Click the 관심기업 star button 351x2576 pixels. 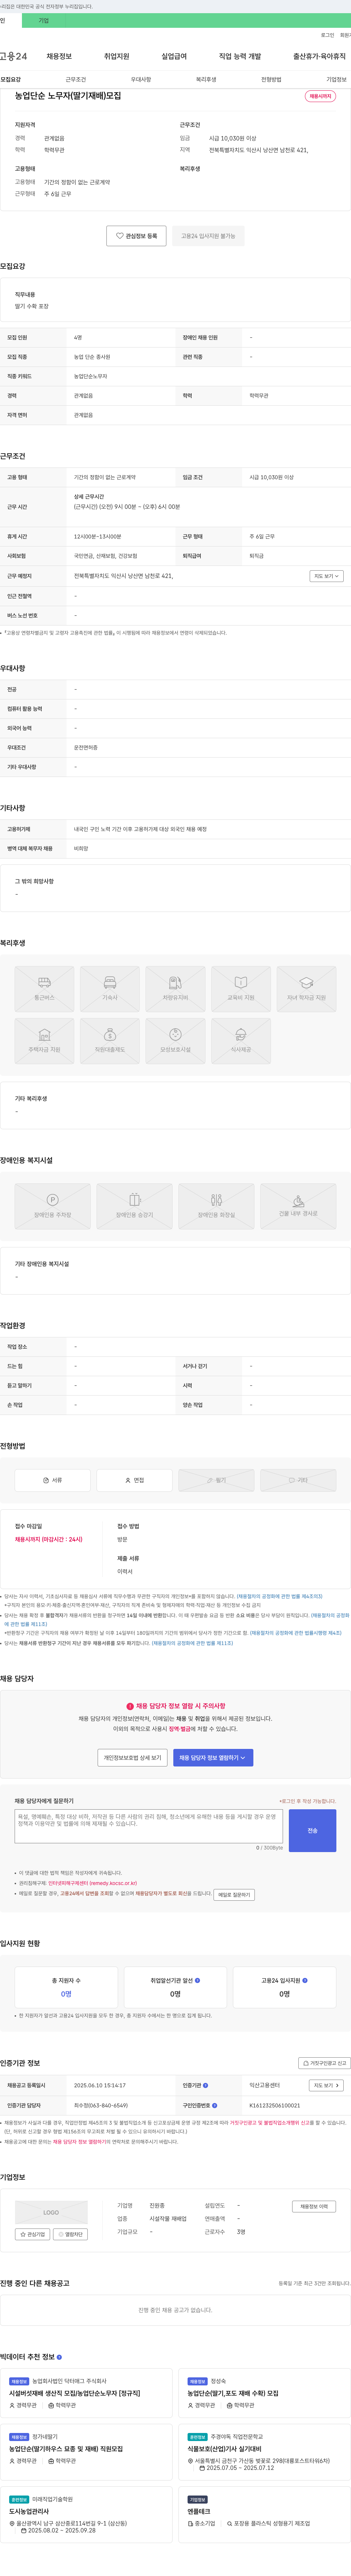(x=33, y=2234)
